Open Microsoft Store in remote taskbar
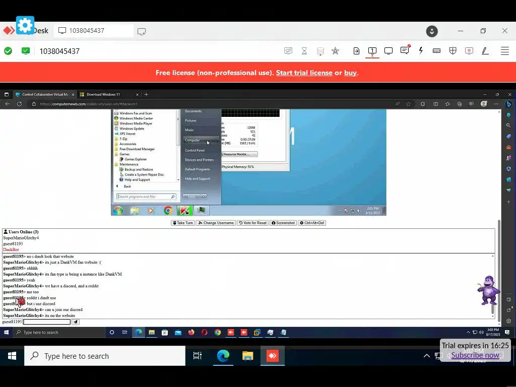 pos(165,333)
